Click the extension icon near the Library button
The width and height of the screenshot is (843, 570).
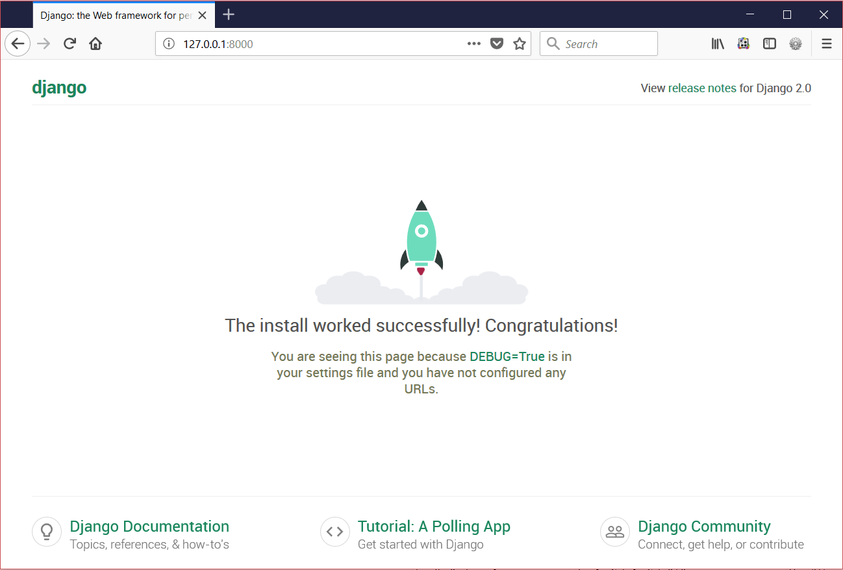pyautogui.click(x=743, y=43)
